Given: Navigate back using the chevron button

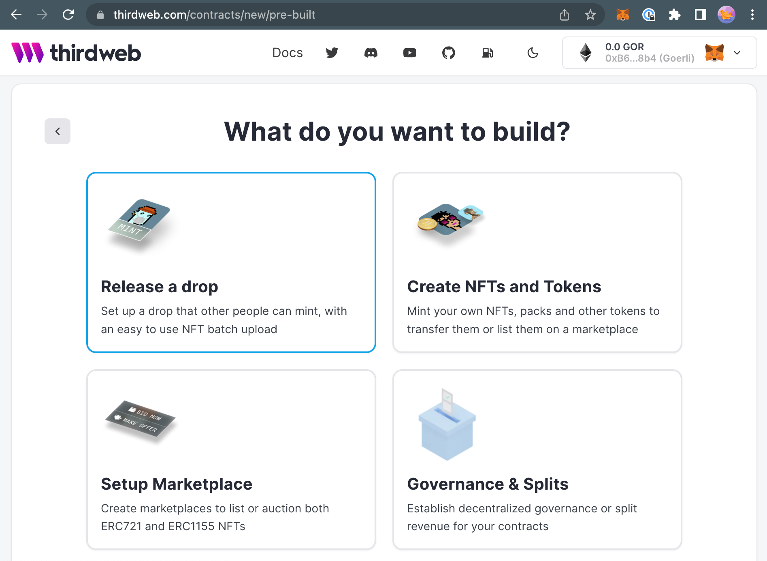Looking at the screenshot, I should click(57, 131).
